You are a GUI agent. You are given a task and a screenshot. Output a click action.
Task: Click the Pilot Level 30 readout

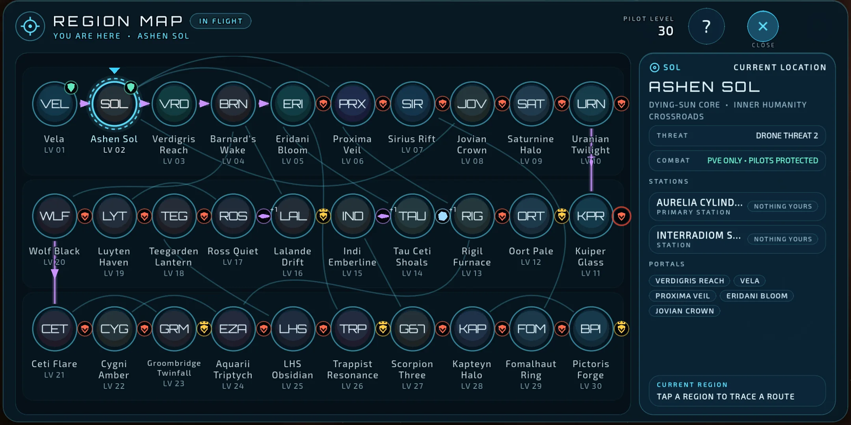click(x=649, y=26)
